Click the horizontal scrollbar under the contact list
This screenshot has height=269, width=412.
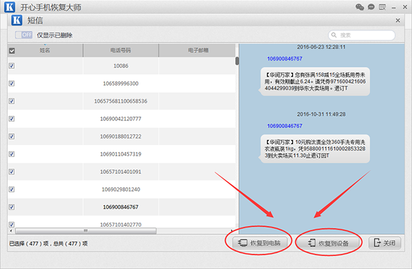(84, 230)
